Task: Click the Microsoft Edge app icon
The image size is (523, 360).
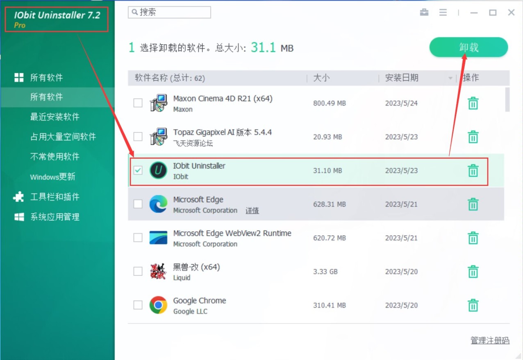Action: pyautogui.click(x=158, y=204)
